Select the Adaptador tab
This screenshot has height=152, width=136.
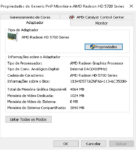pos(35,23)
